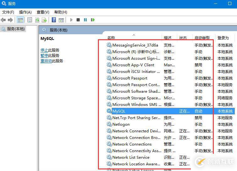Screen dimensions: 237x171
Task: Select the Microsoft Storage Space... row
Action: point(170,98)
